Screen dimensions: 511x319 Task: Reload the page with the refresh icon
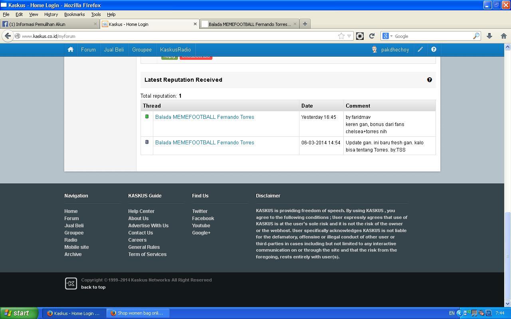click(372, 36)
